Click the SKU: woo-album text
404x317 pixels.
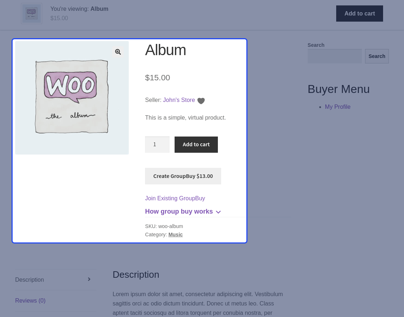[x=164, y=227]
